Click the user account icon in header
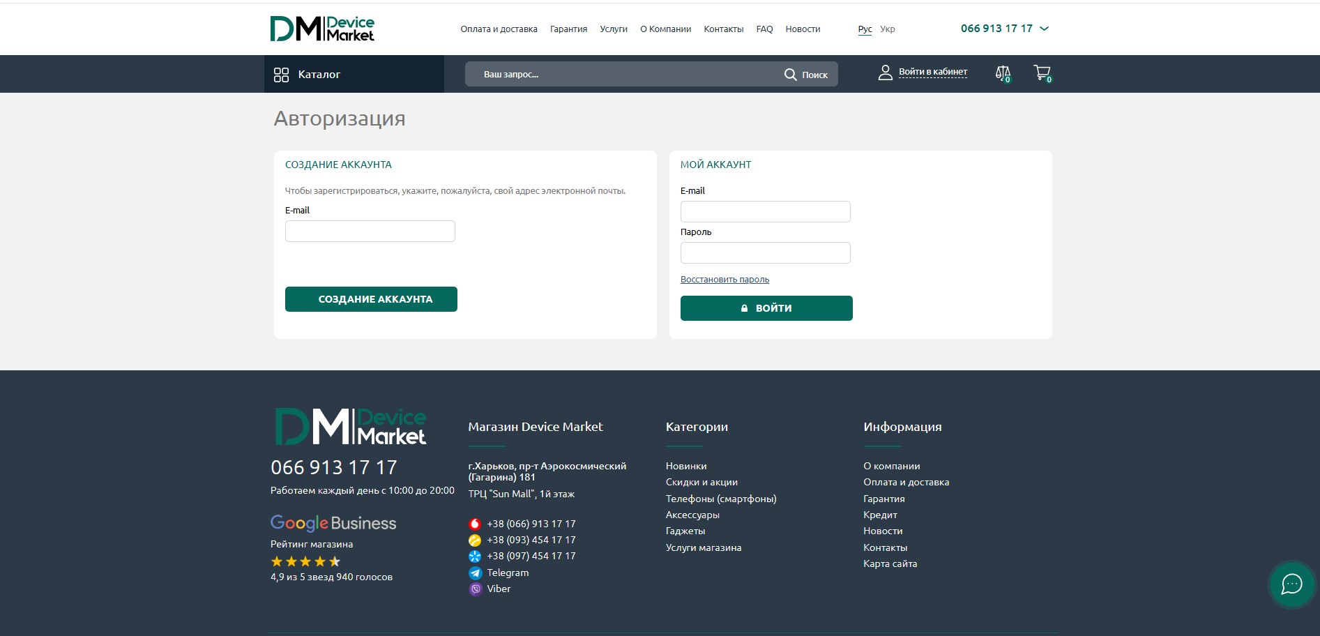Image resolution: width=1320 pixels, height=636 pixels. (886, 73)
